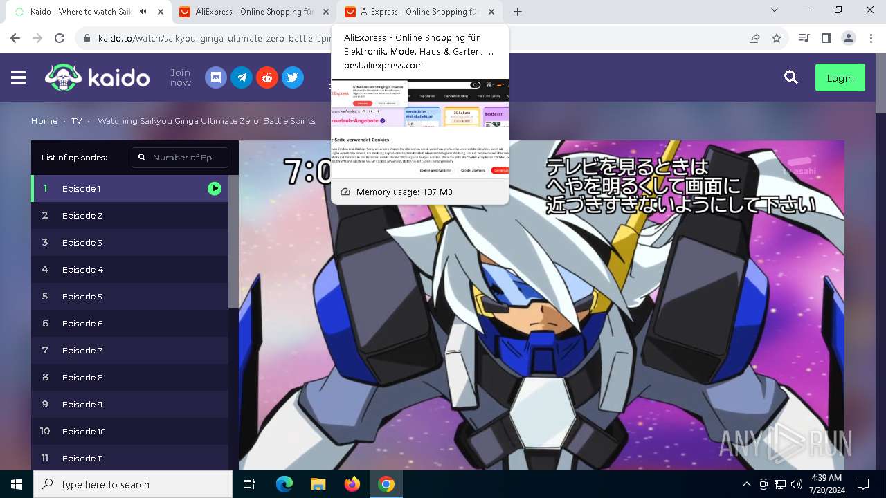
Task: Open Task View on the taskbar
Action: point(249,484)
